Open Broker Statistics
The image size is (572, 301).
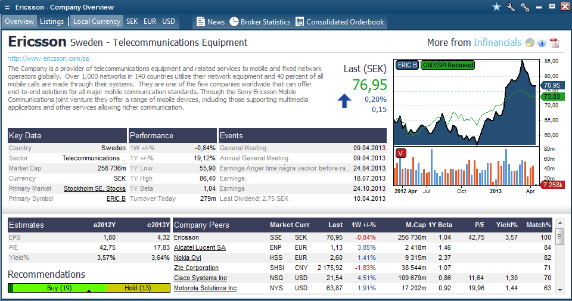pyautogui.click(x=260, y=22)
